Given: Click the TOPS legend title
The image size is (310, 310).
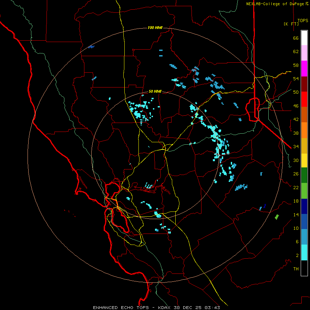Looking at the screenshot, I should tap(303, 20).
